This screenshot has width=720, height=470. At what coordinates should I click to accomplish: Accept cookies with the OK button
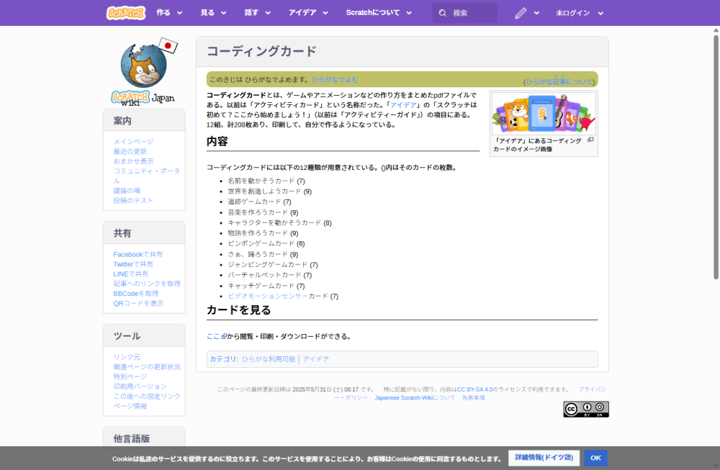point(595,458)
